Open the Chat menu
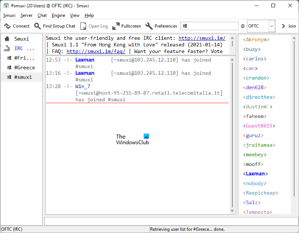Viewport: 299px width, 233px height. 42,15
